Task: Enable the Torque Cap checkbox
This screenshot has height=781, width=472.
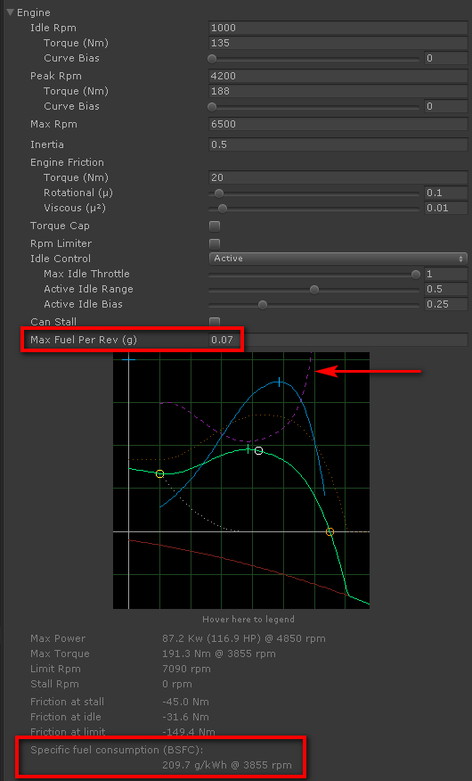Action: (215, 226)
